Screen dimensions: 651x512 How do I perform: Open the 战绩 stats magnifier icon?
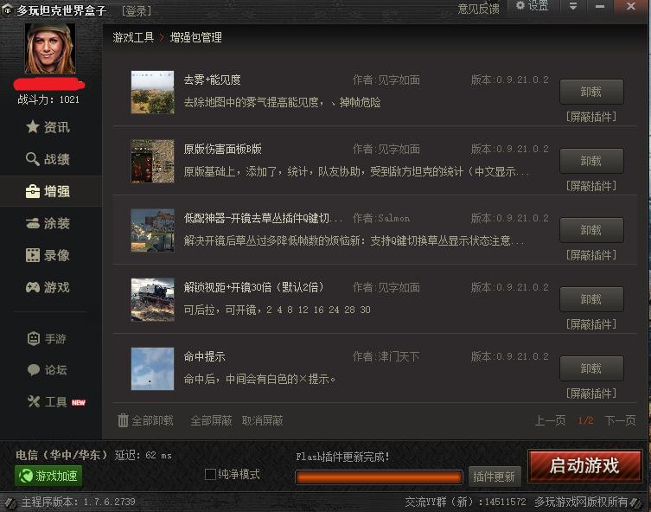tap(32, 159)
